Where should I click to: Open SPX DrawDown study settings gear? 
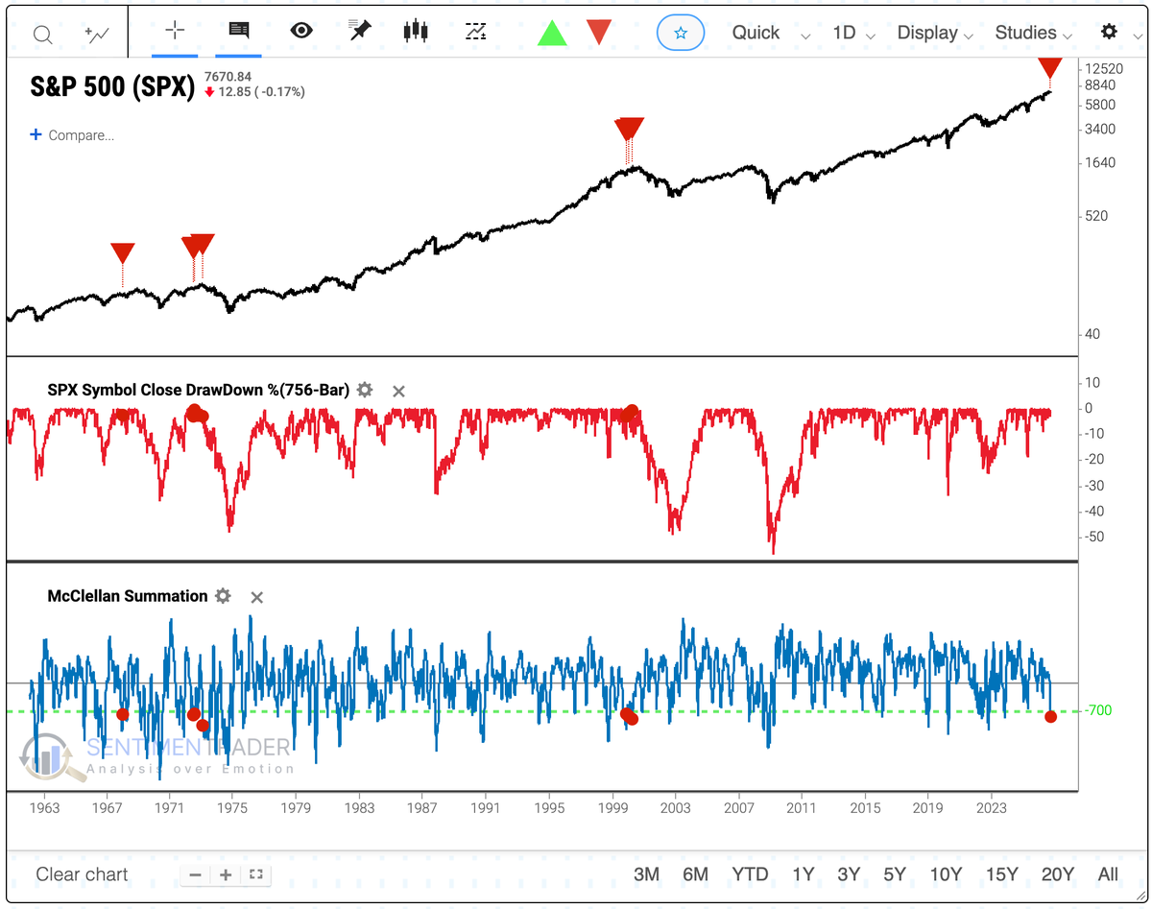point(365,390)
